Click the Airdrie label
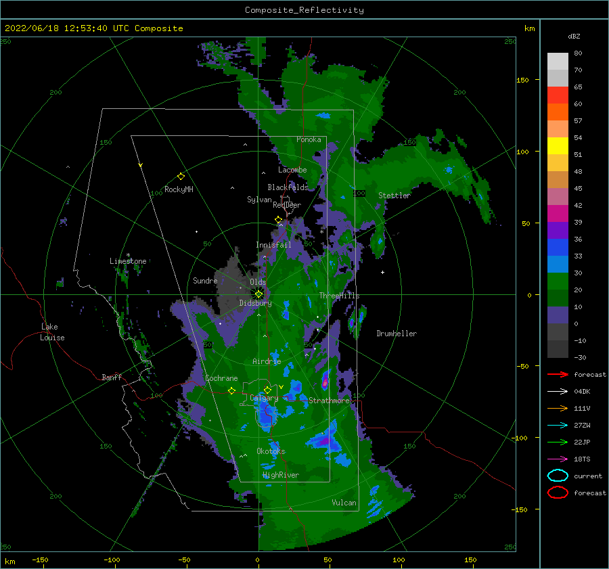Screen dimensions: 609x569 tap(267, 361)
